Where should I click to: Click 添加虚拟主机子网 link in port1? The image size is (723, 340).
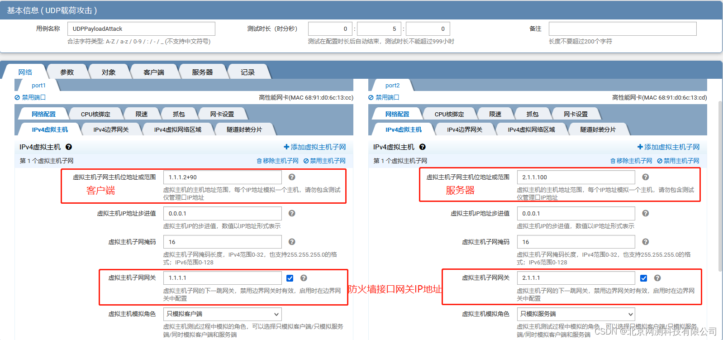[315, 147]
